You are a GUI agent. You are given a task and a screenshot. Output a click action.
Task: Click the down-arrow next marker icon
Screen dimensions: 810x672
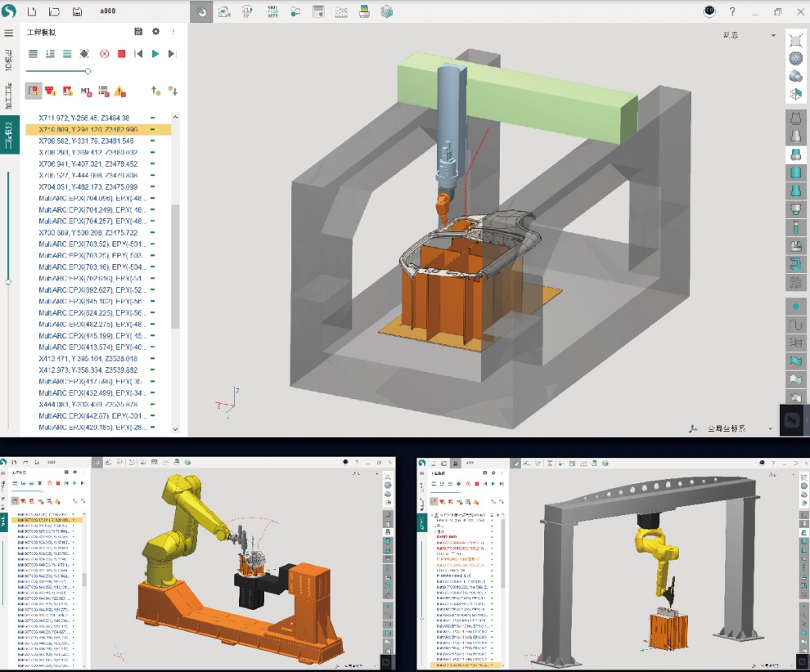173,92
